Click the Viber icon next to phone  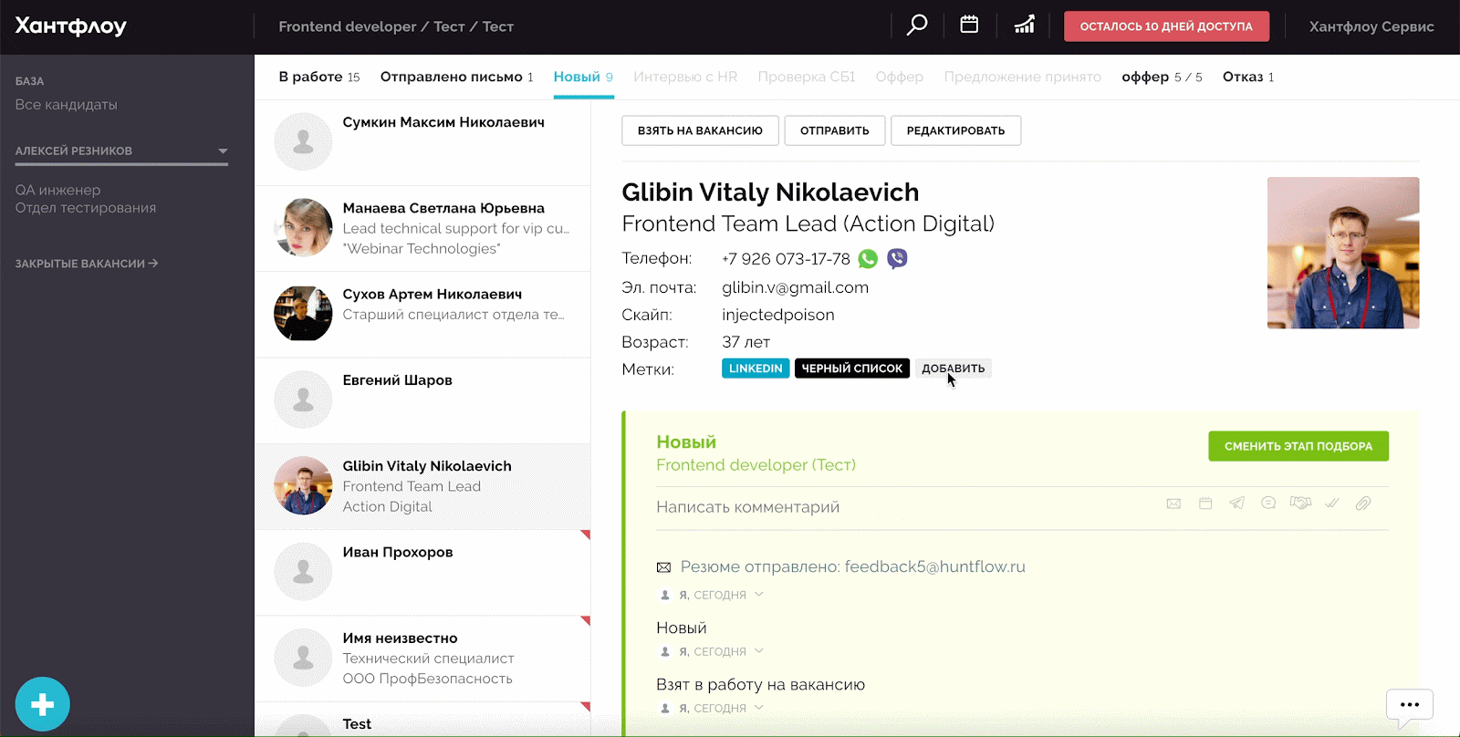pos(897,259)
